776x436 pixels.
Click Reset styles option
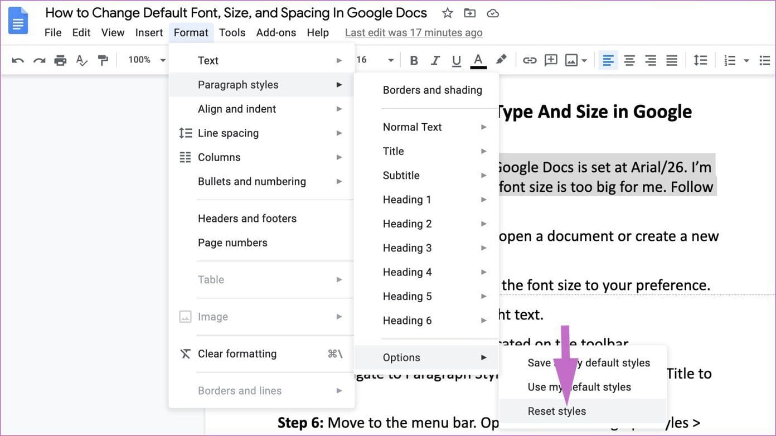(556, 411)
